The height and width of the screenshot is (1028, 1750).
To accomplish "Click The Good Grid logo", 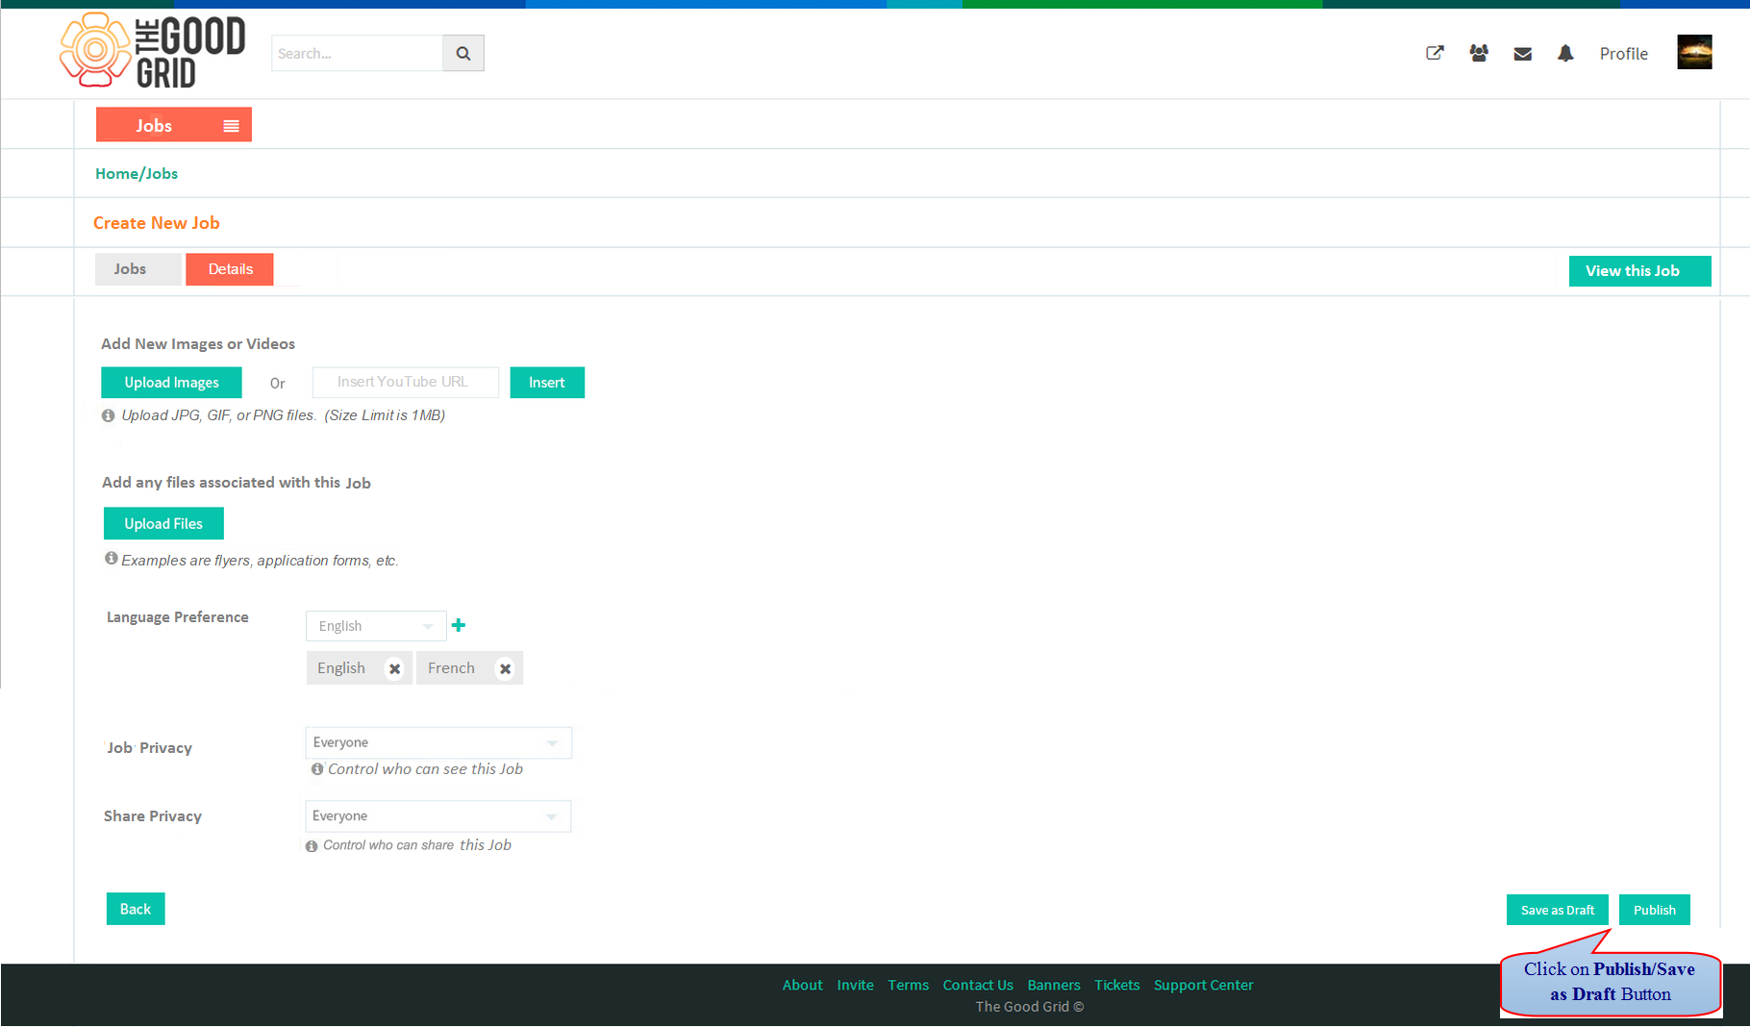I will click(152, 50).
